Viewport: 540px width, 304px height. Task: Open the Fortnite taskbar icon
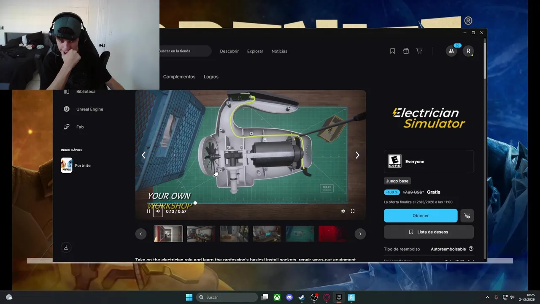pyautogui.click(x=351, y=297)
